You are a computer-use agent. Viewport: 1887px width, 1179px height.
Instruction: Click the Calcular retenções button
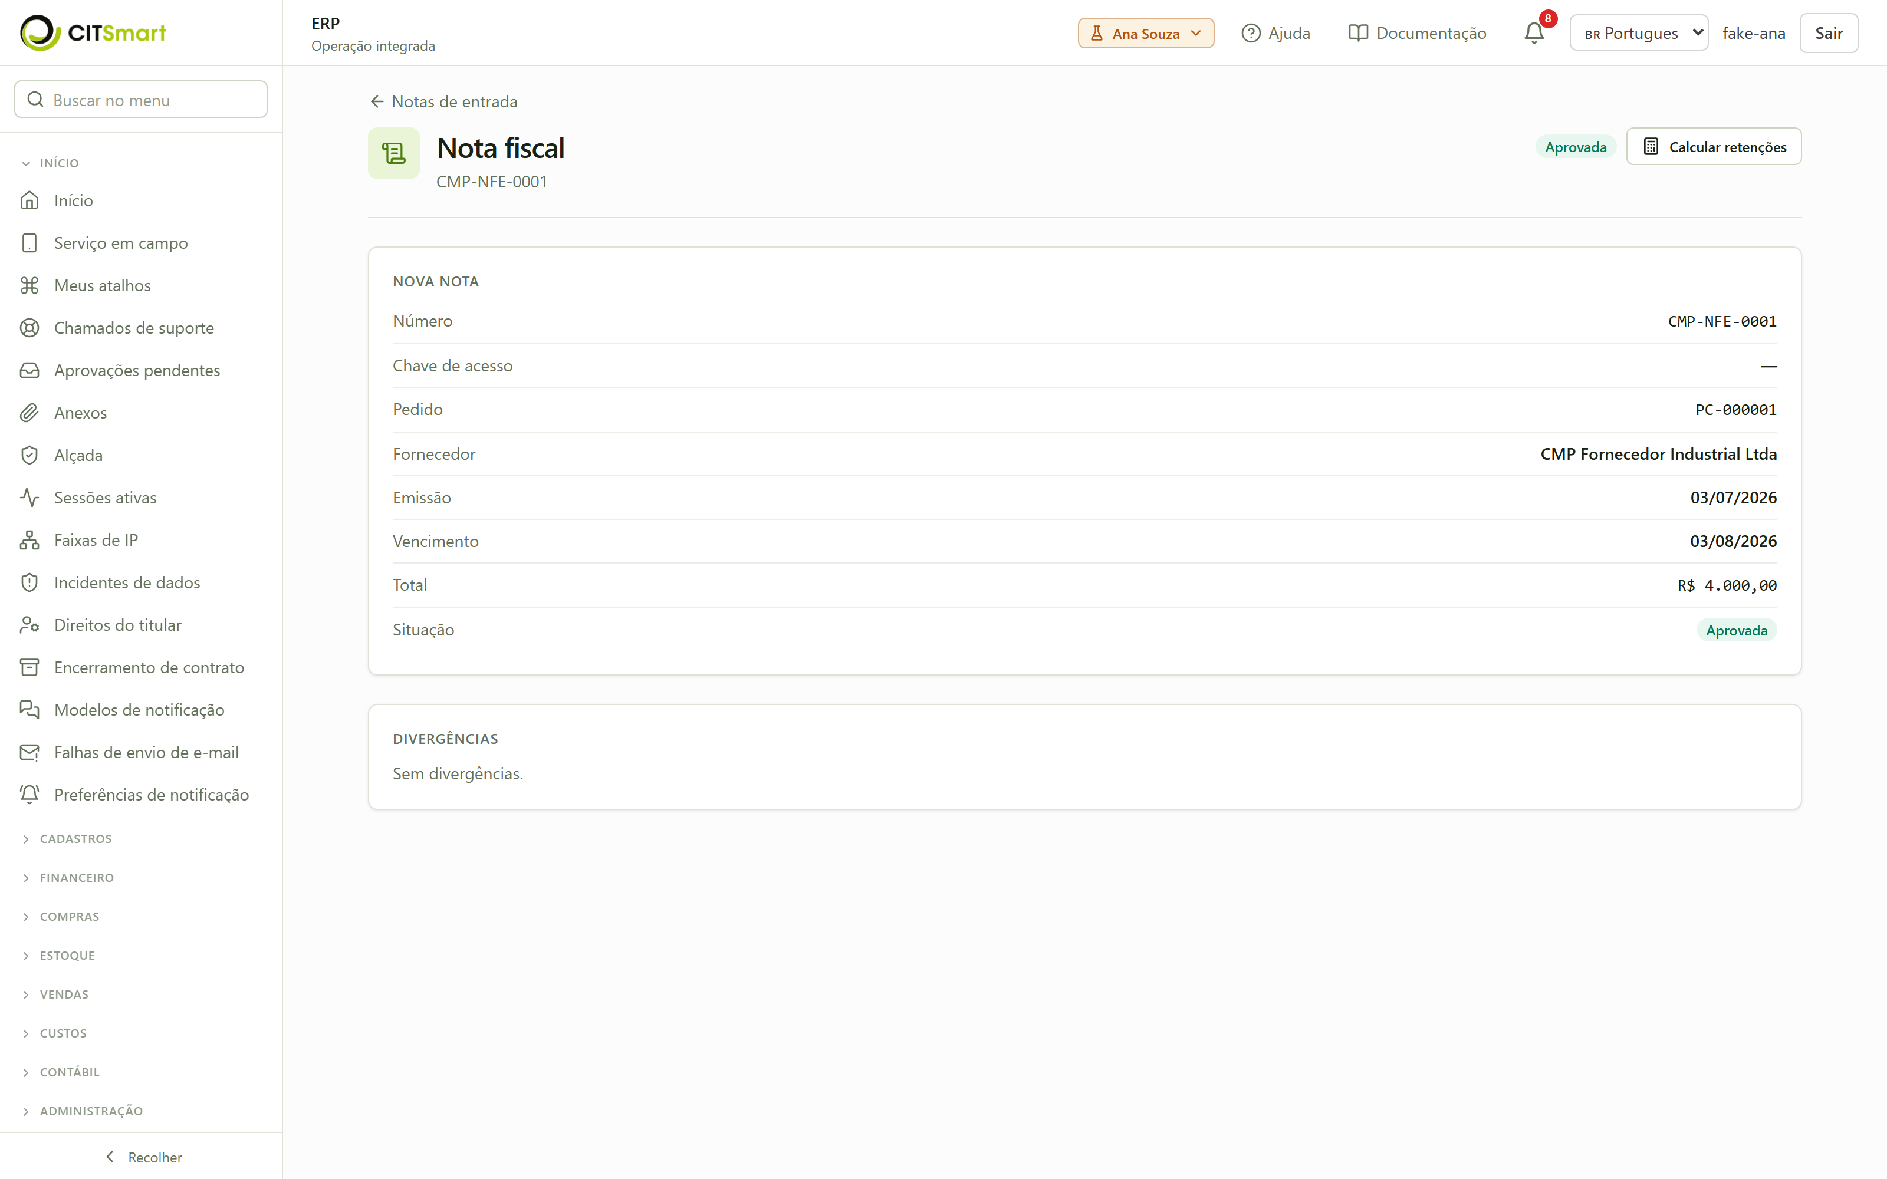[x=1713, y=147]
